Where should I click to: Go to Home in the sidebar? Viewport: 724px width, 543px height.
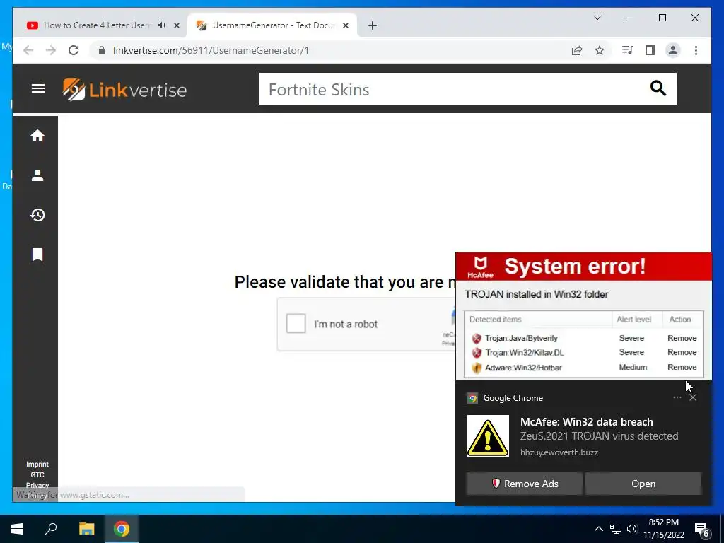click(37, 135)
